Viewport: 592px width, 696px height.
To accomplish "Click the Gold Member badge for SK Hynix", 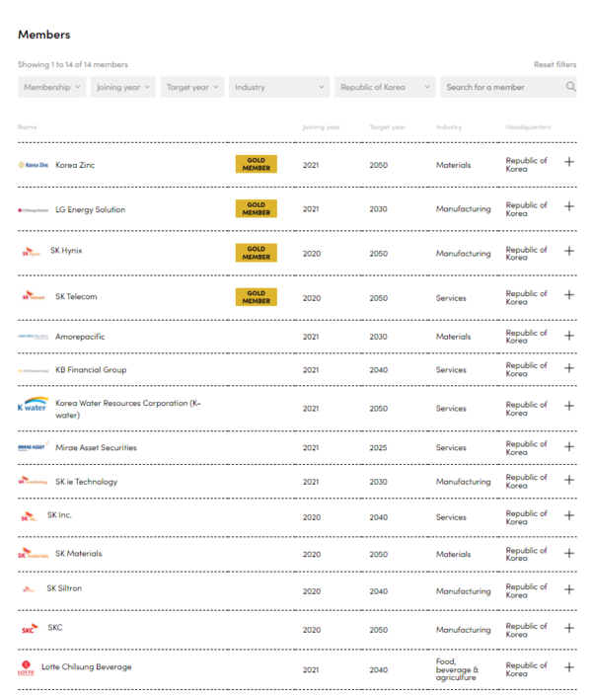I will [x=256, y=253].
